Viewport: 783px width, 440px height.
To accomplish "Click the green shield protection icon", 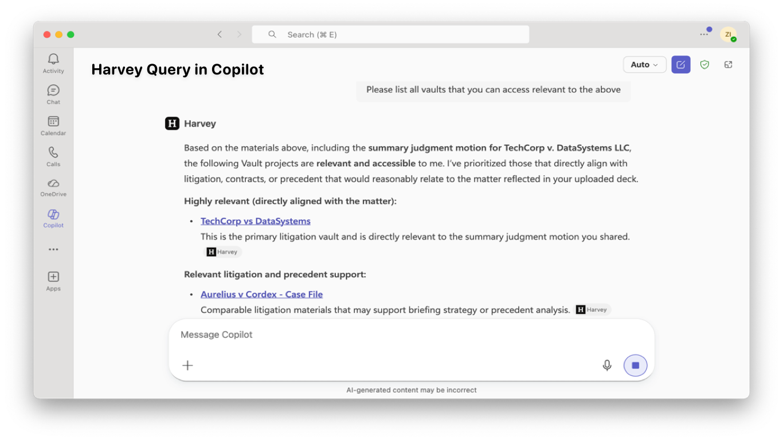I will tap(704, 65).
